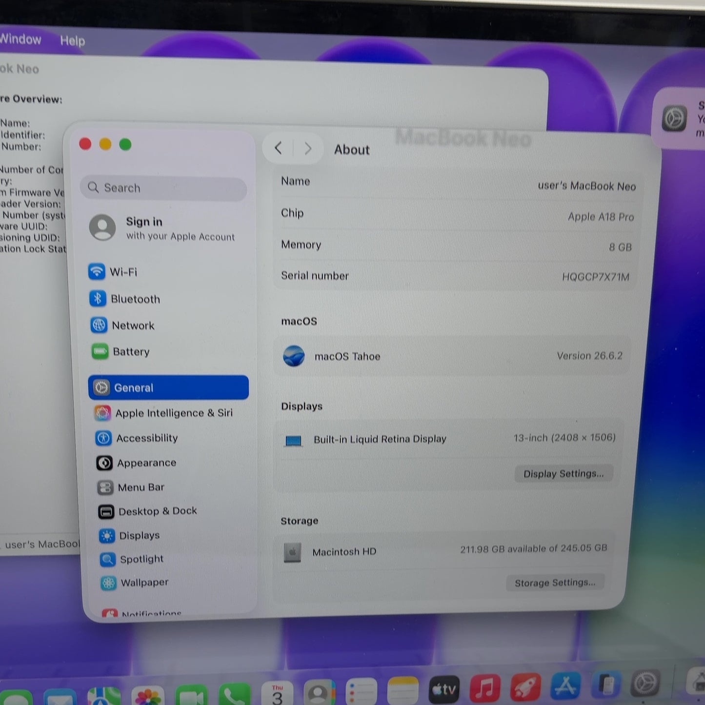Go to Wallpaper settings
The width and height of the screenshot is (705, 705).
(x=135, y=582)
